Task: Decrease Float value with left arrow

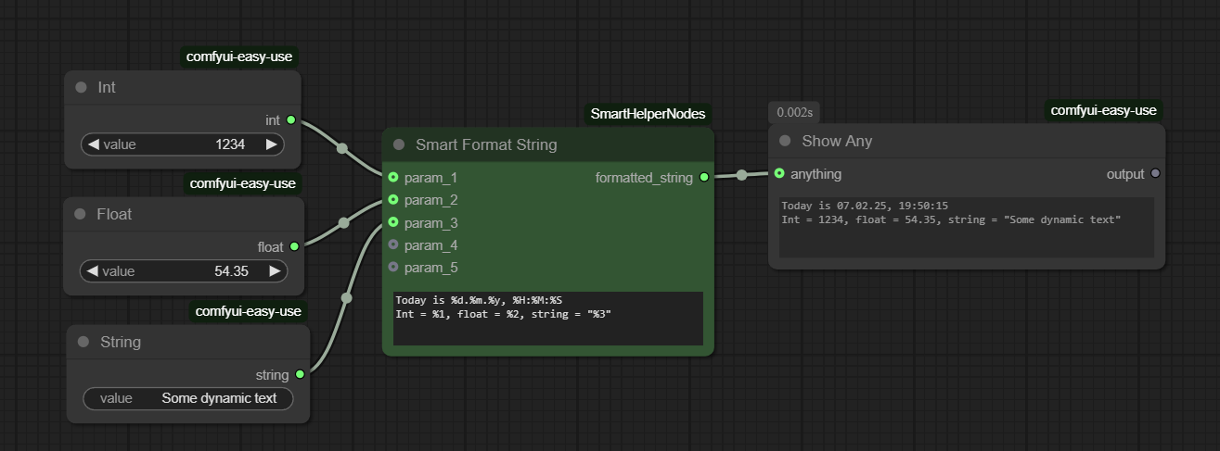Action: click(x=92, y=271)
